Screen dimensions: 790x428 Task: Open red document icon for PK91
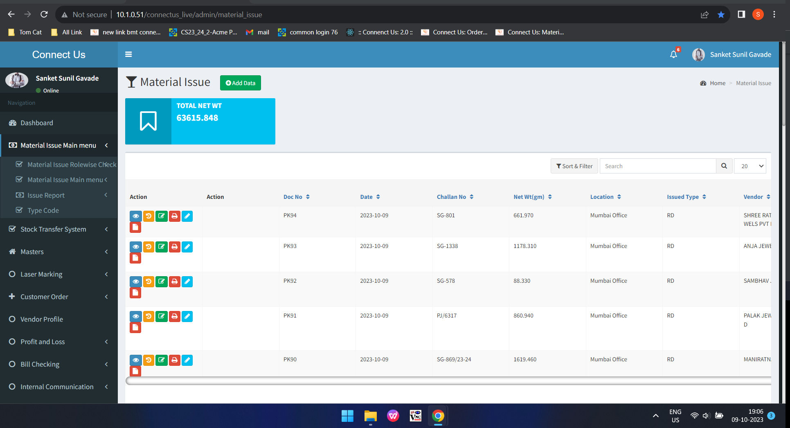click(x=135, y=327)
